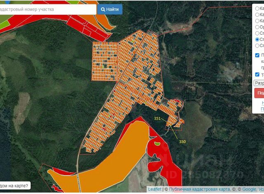
Task: Toggle the checkbox beginning with "Т"
Action: pyautogui.click(x=257, y=75)
